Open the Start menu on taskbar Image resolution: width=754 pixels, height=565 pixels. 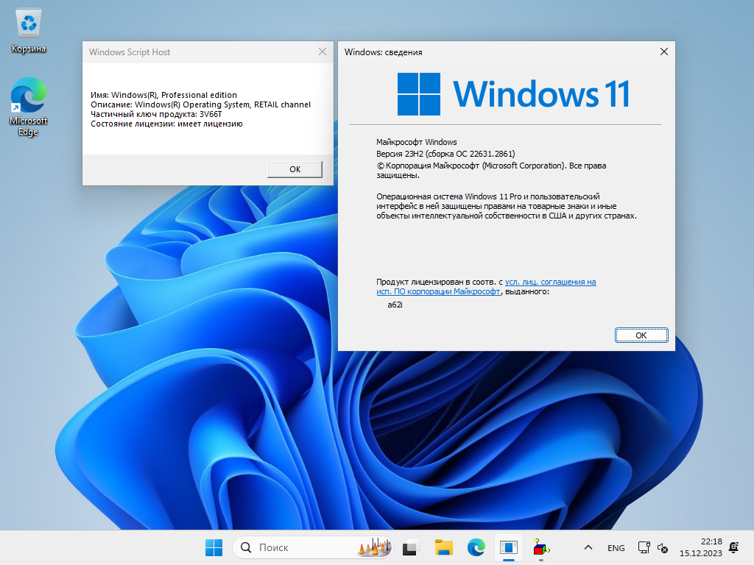(214, 547)
